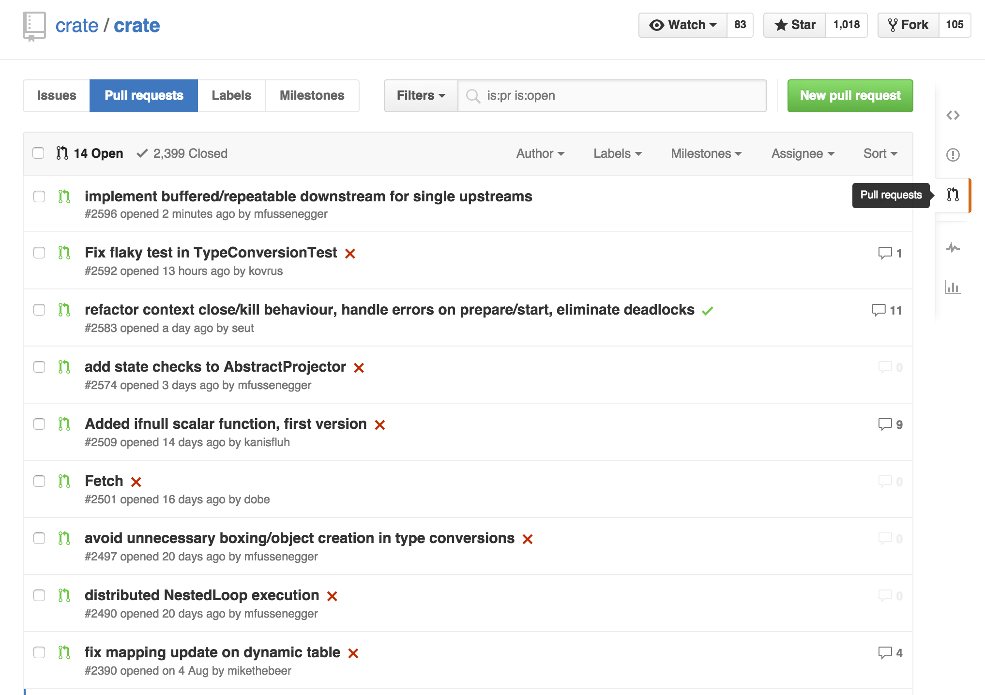This screenshot has height=695, width=985.
Task: Open 'Added ifnull scalar function' pull request
Action: [226, 424]
